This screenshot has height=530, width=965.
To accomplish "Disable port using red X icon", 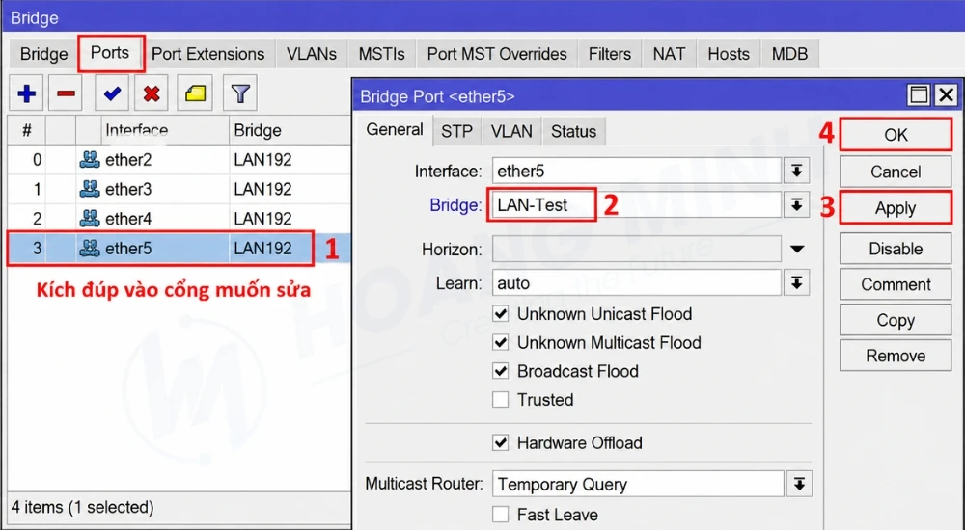I will pos(152,93).
